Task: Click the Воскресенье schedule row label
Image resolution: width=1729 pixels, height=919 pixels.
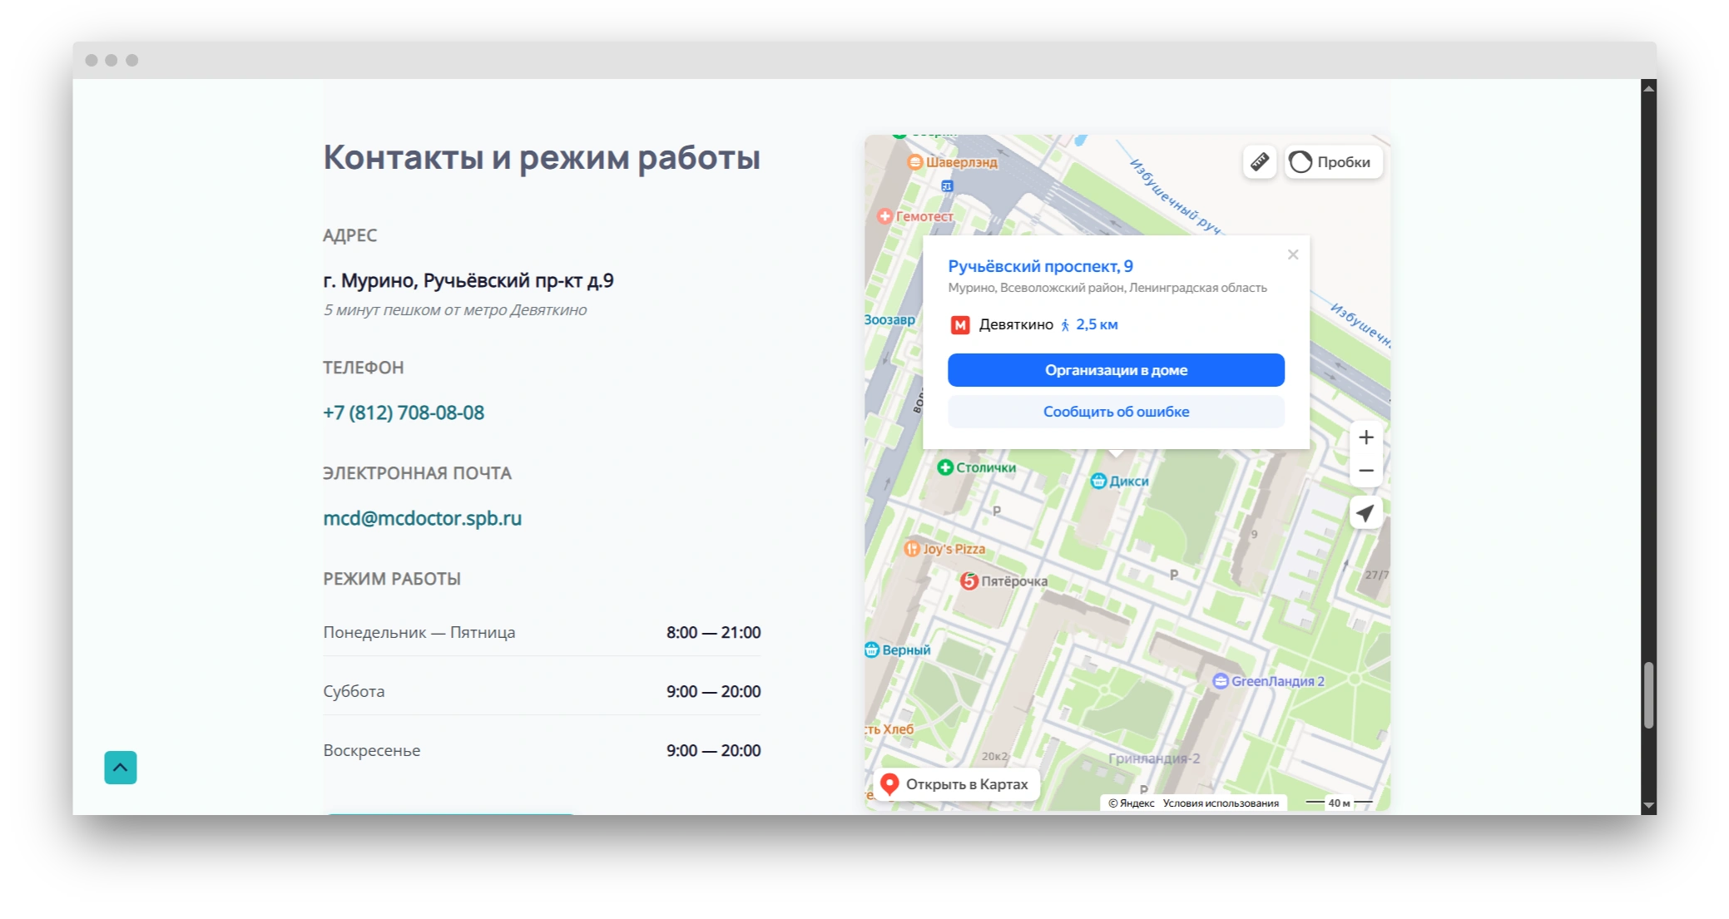Action: [x=372, y=750]
